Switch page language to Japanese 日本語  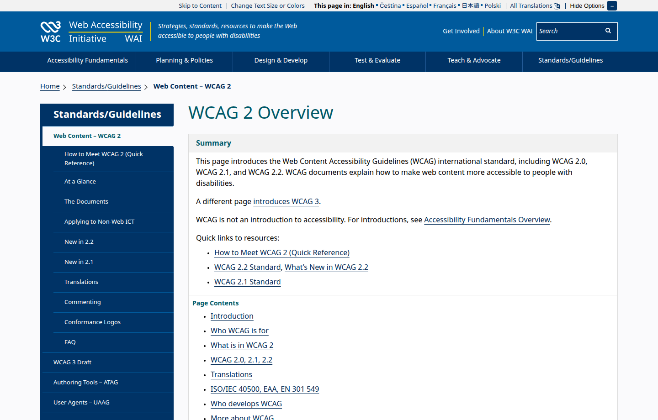(470, 6)
